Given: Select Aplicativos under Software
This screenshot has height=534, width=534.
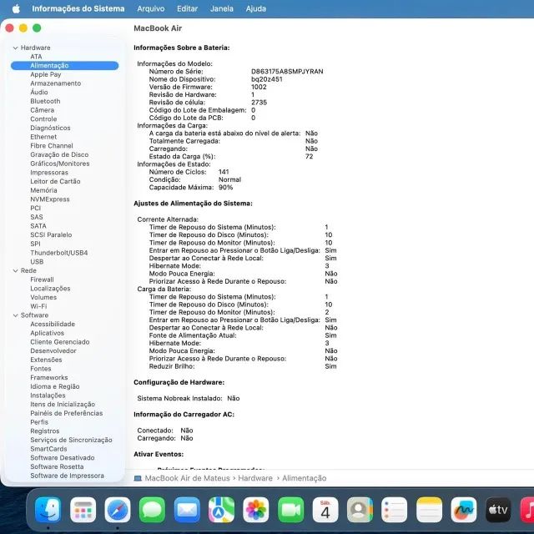Looking at the screenshot, I should [47, 333].
